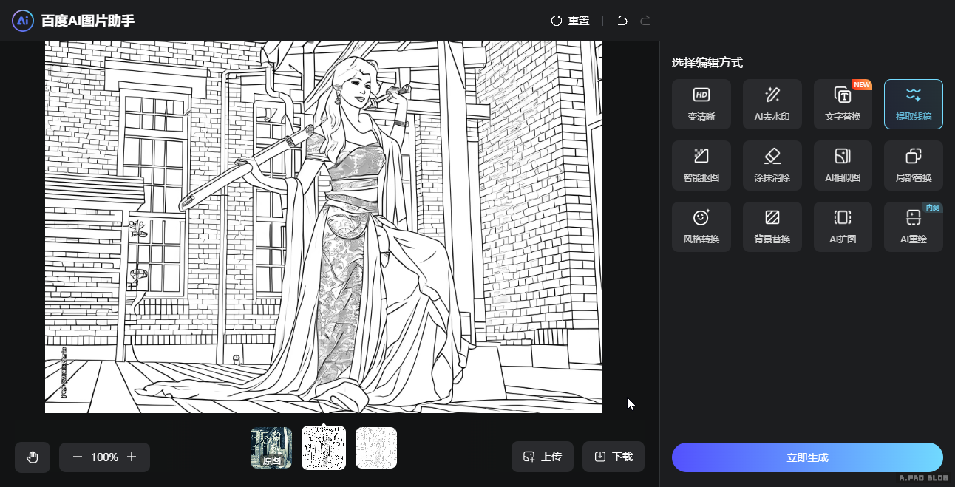Select the AI重绘 redraw tool
The height and width of the screenshot is (487, 955).
(x=913, y=227)
